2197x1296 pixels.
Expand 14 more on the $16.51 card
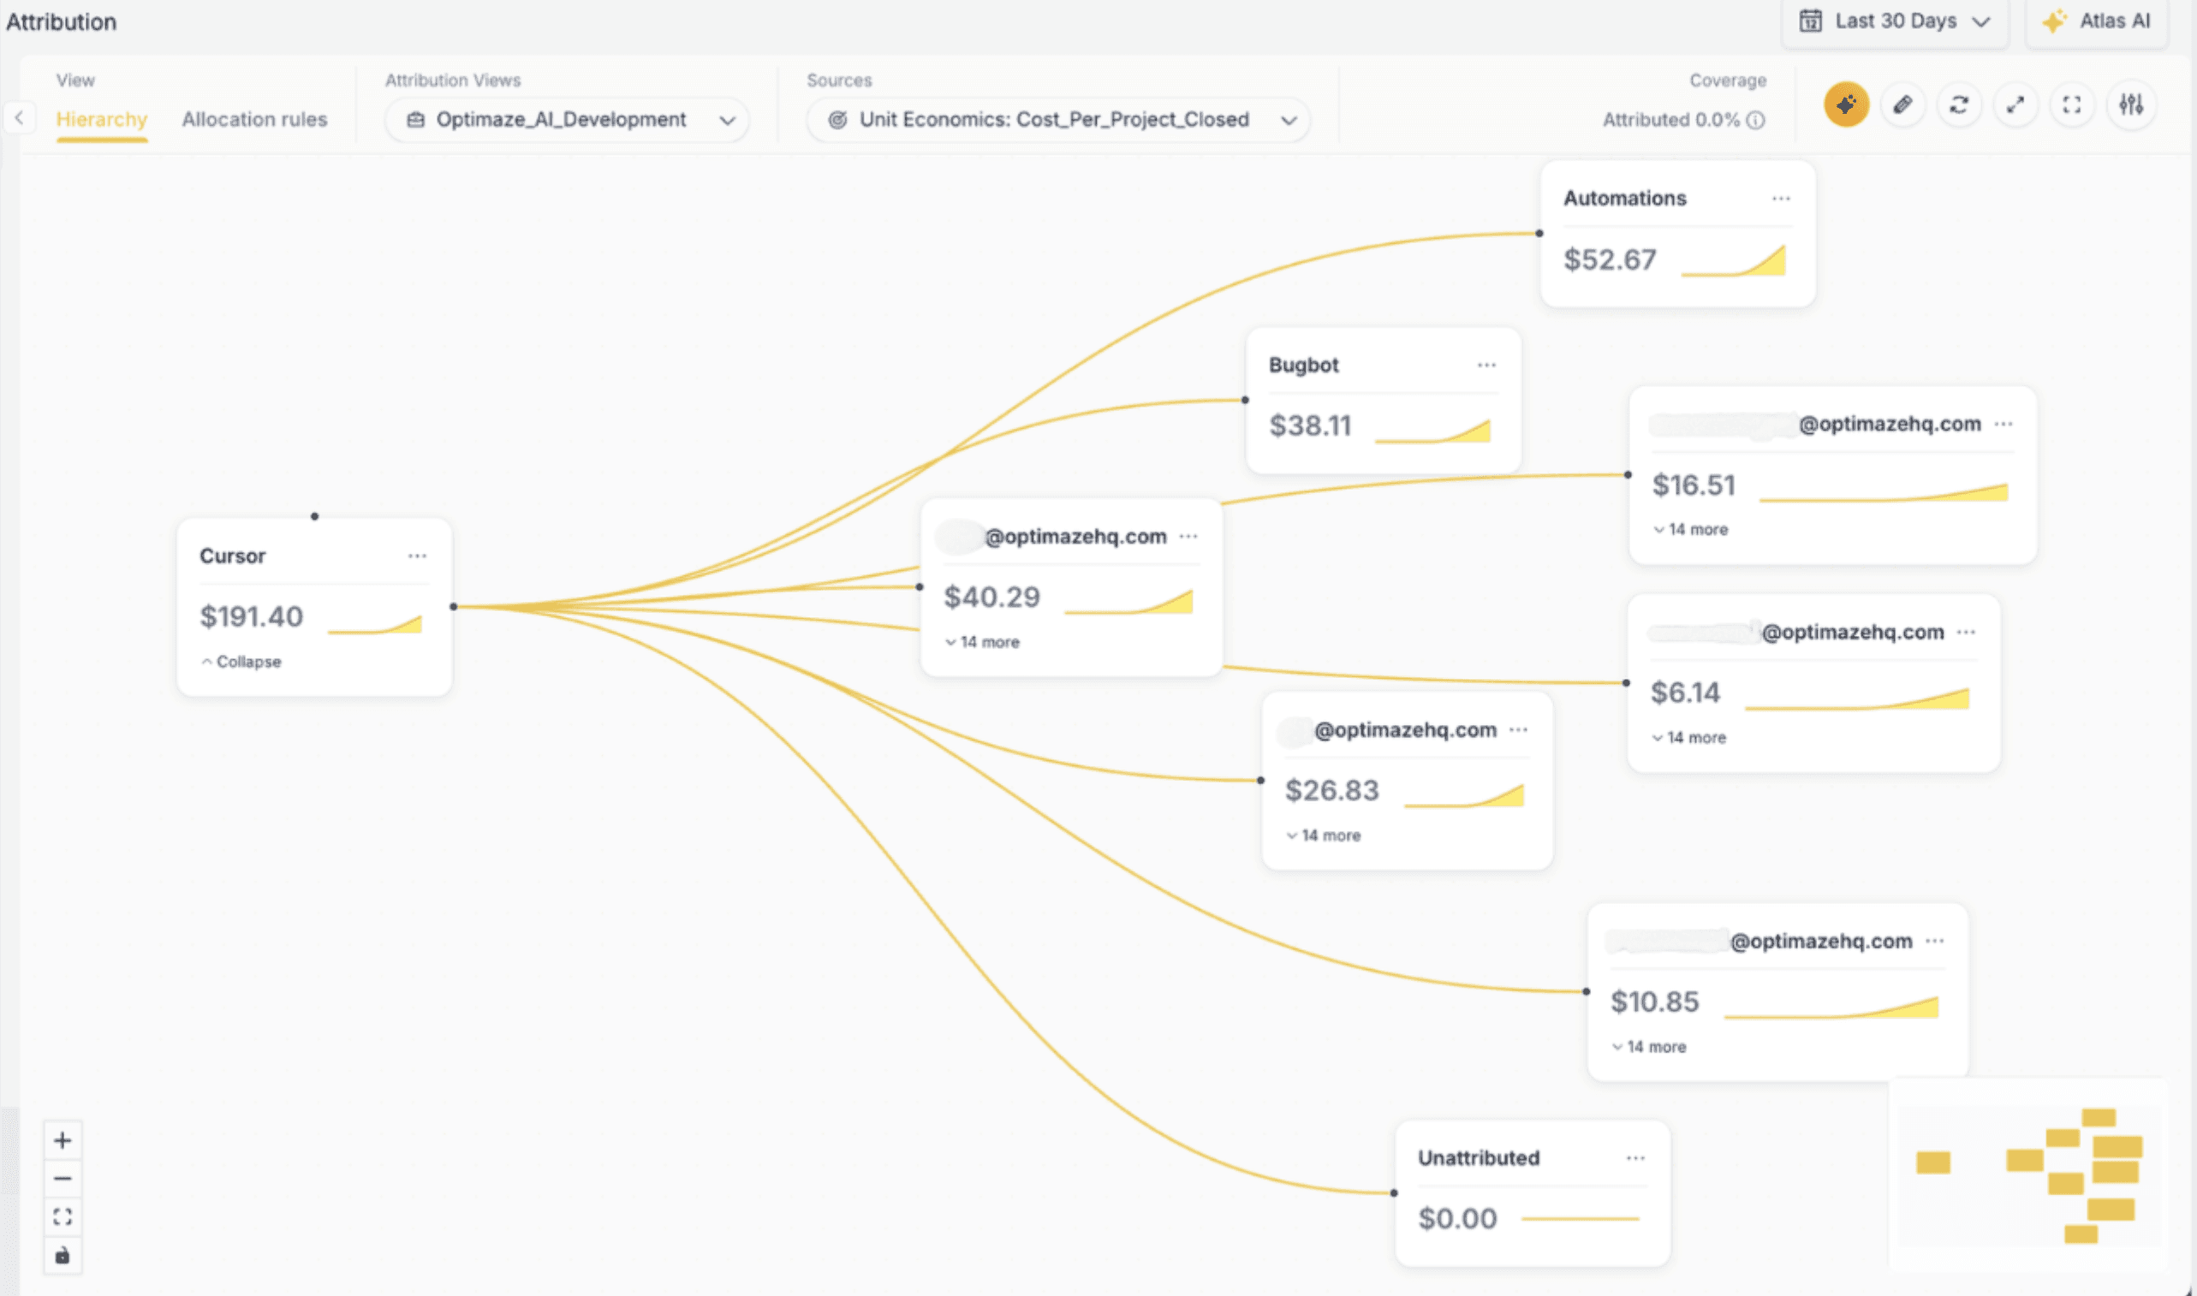[1690, 529]
